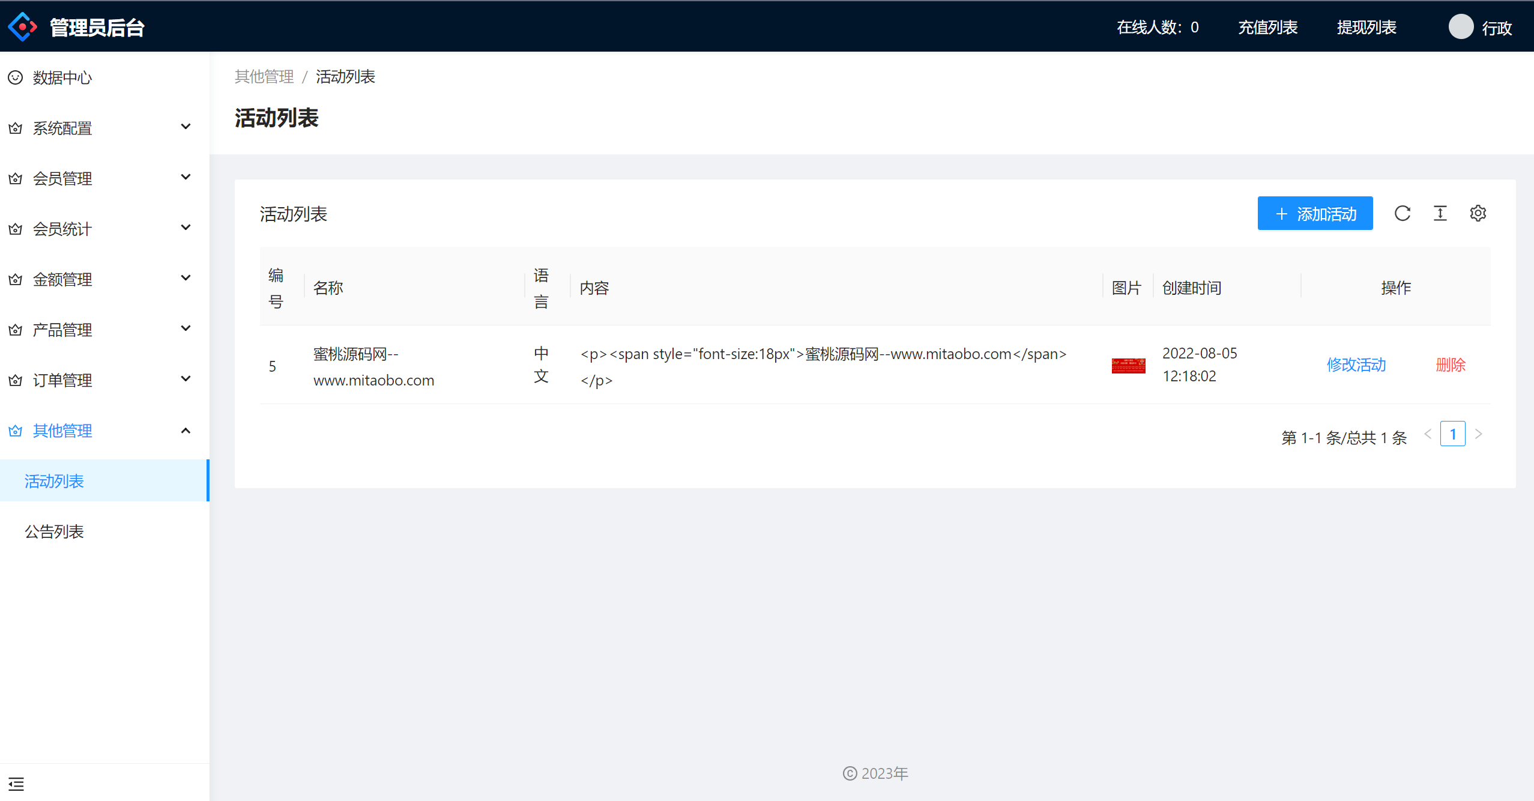
Task: Click the 数据中心 sidebar icon
Action: (x=16, y=77)
